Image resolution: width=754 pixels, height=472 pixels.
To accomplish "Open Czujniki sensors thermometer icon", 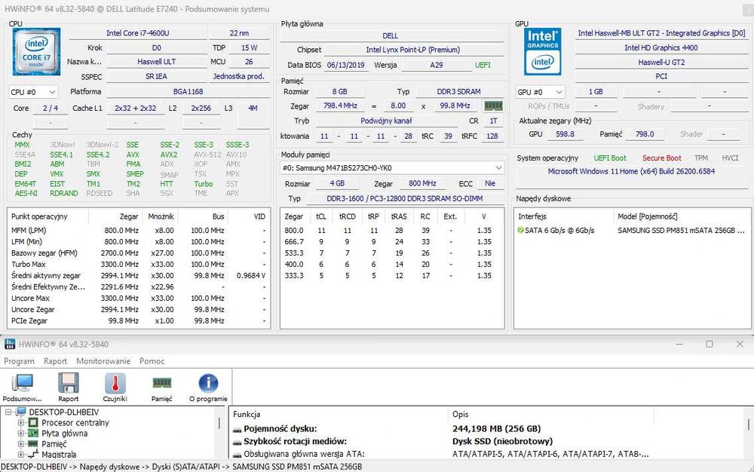I will (x=115, y=383).
